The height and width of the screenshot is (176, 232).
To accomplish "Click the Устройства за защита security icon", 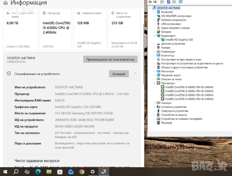I will [x=158, y=115].
